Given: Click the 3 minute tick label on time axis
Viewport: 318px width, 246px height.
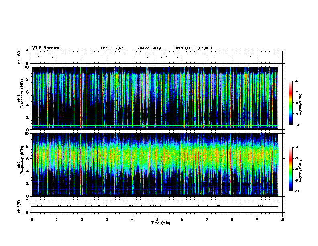Looking at the screenshot, I should coord(107,219).
